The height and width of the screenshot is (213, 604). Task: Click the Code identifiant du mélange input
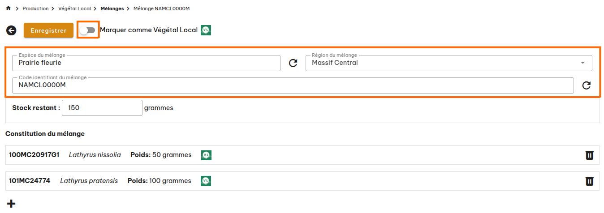(293, 85)
